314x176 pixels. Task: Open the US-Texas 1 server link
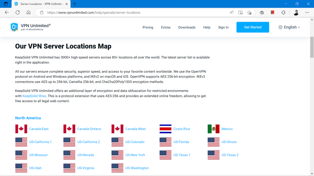(x=182, y=155)
